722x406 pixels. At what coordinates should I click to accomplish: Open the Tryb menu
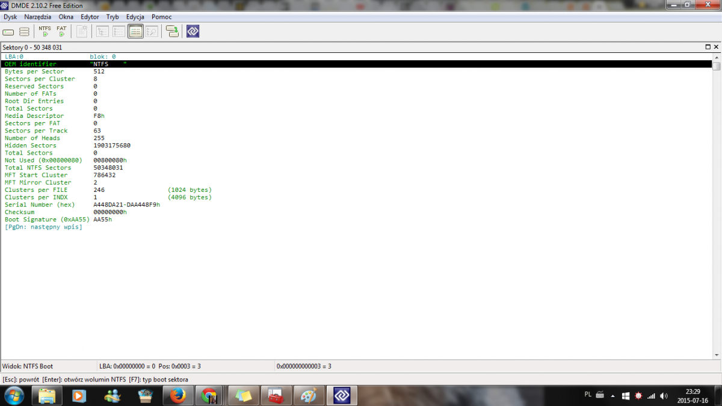[113, 17]
